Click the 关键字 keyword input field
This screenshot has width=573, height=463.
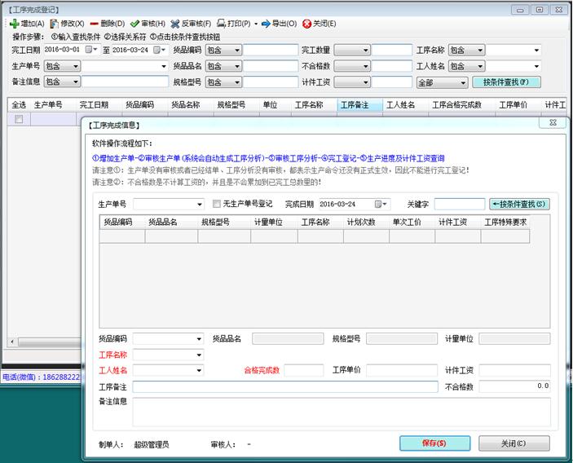[x=459, y=204]
